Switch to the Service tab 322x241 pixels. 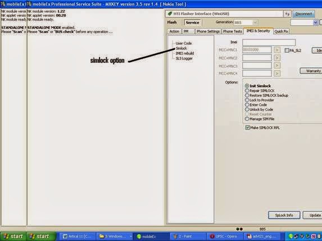pyautogui.click(x=192, y=22)
